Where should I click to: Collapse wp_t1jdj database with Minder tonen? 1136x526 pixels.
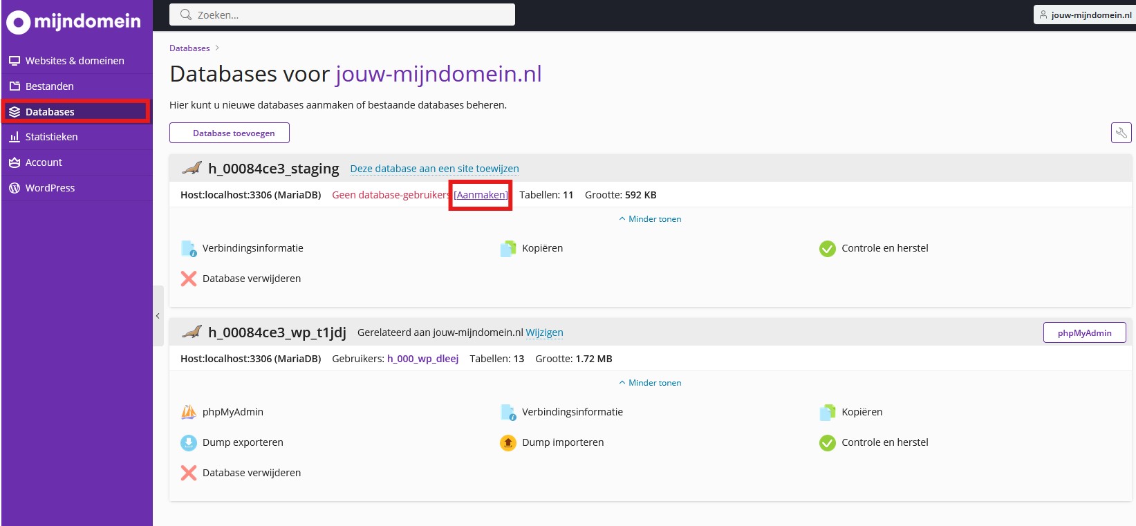coord(650,383)
